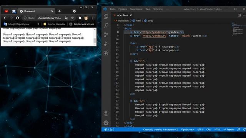Open the Выделение menu in VS Code
This screenshot has height=138, width=246.
point(136,9)
